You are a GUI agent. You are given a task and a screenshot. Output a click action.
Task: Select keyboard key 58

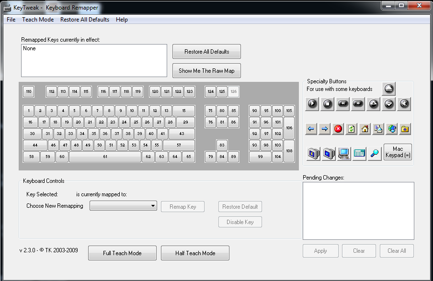click(32, 157)
